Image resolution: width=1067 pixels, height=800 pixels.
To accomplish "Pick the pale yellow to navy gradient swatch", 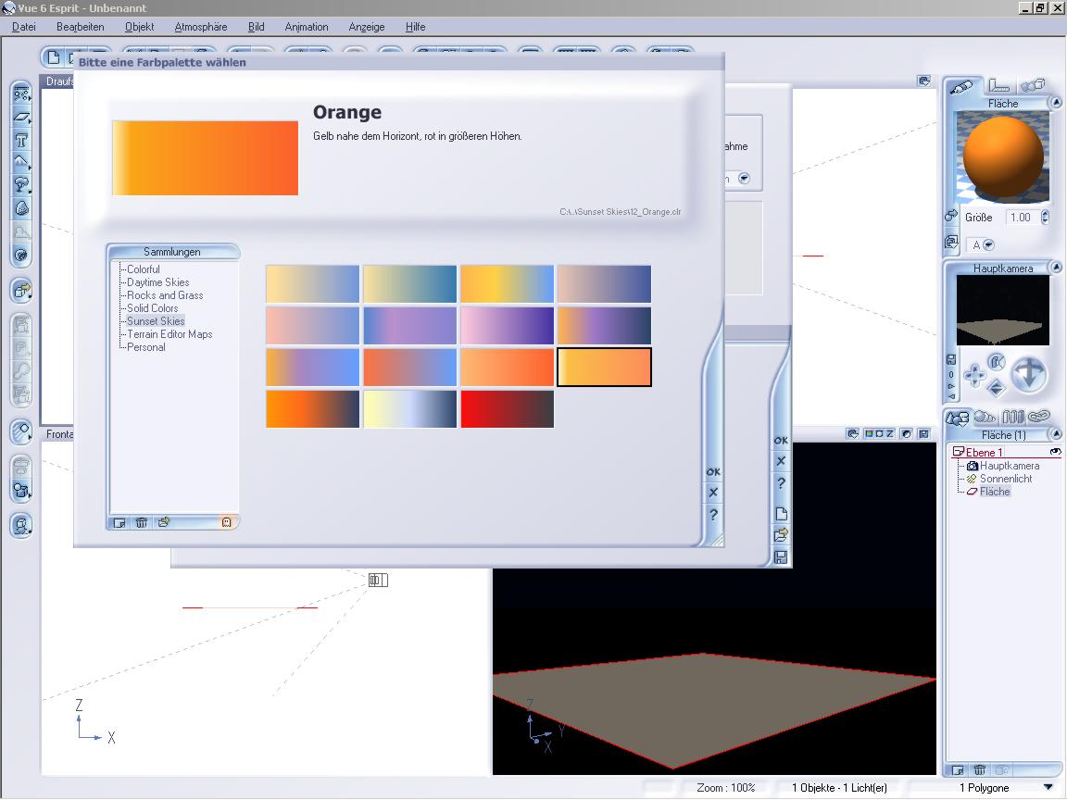I will [409, 409].
